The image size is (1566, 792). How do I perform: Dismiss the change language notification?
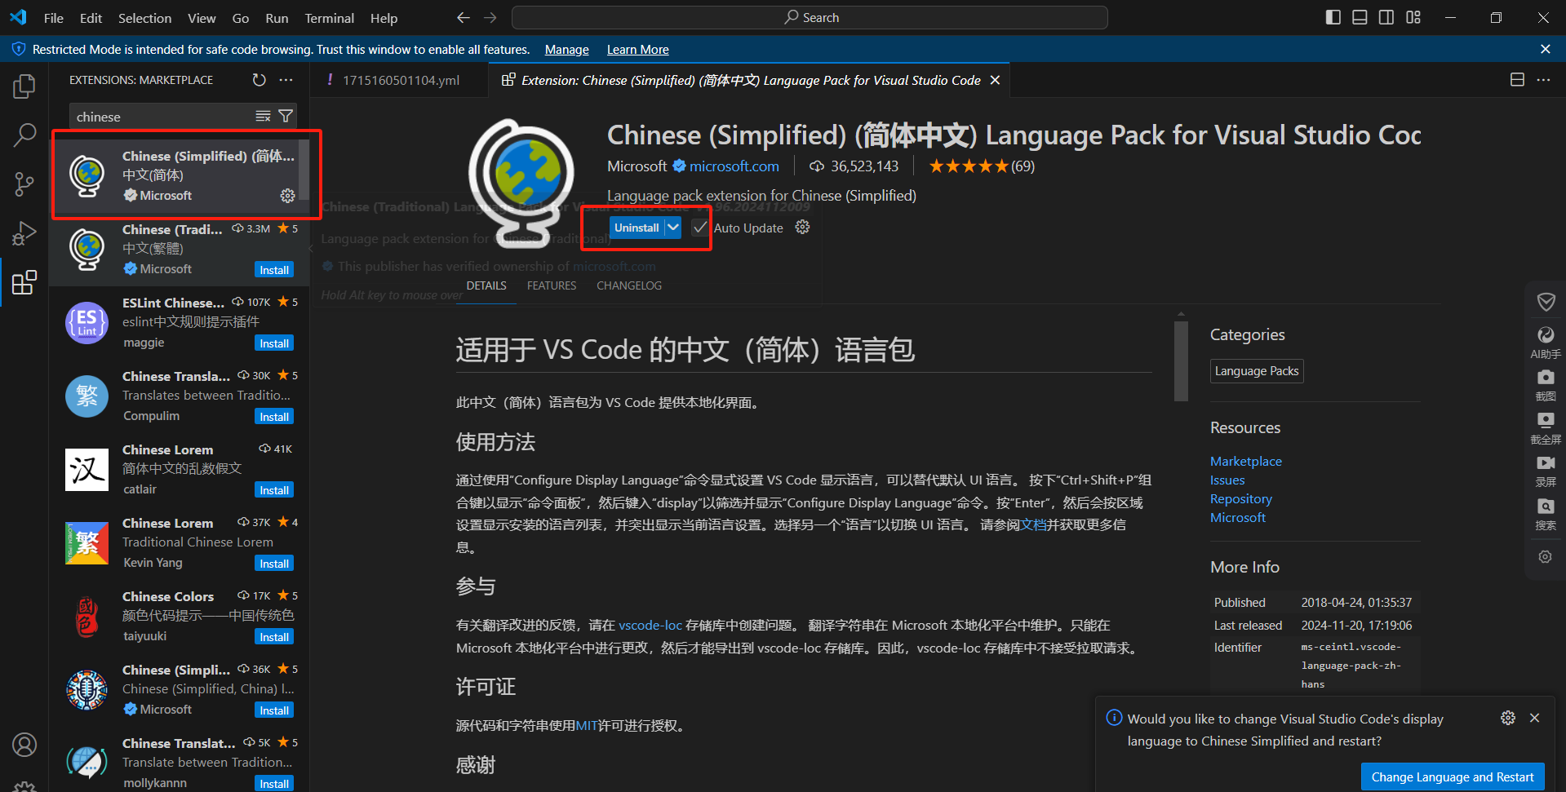[x=1534, y=718]
